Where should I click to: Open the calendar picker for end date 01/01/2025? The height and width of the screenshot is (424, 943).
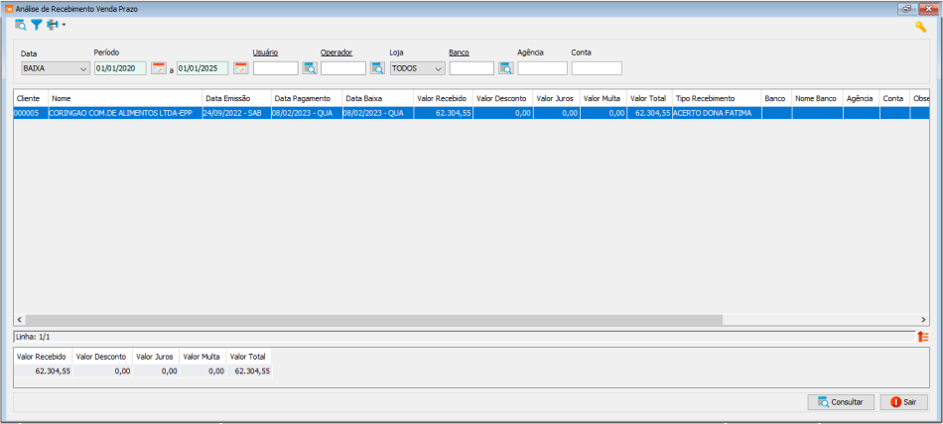[240, 68]
